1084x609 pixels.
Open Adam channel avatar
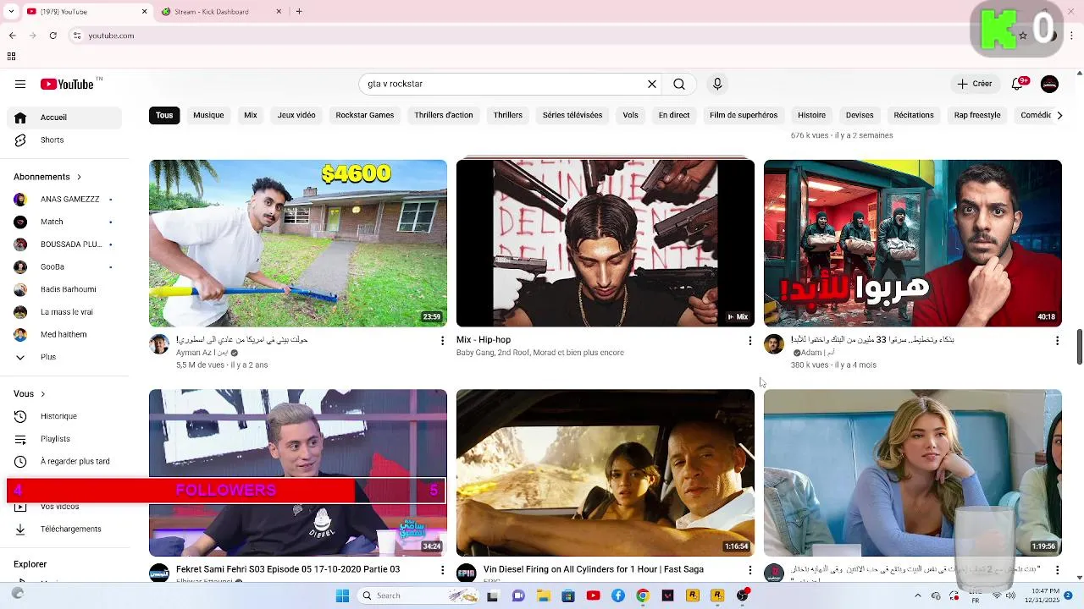click(774, 343)
